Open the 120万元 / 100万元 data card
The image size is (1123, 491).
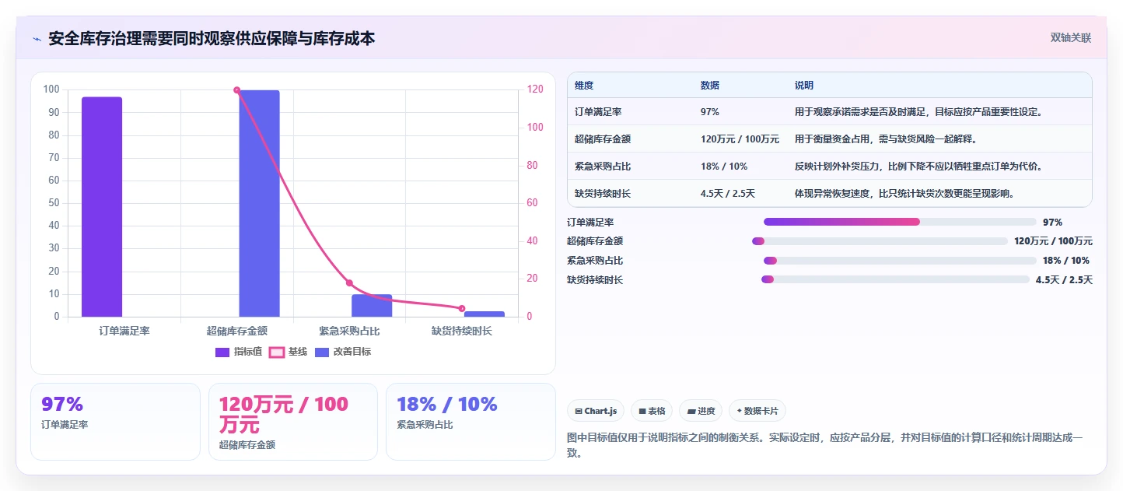(x=293, y=422)
